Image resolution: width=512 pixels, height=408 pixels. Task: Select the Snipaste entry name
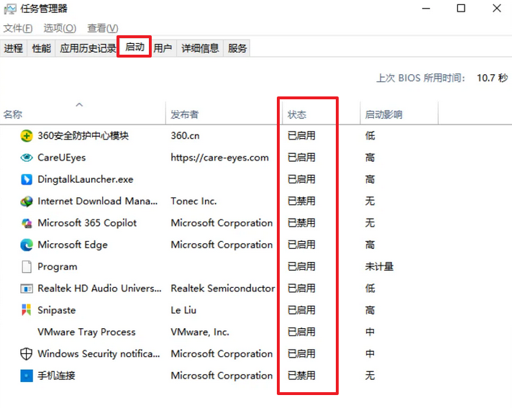coord(57,310)
